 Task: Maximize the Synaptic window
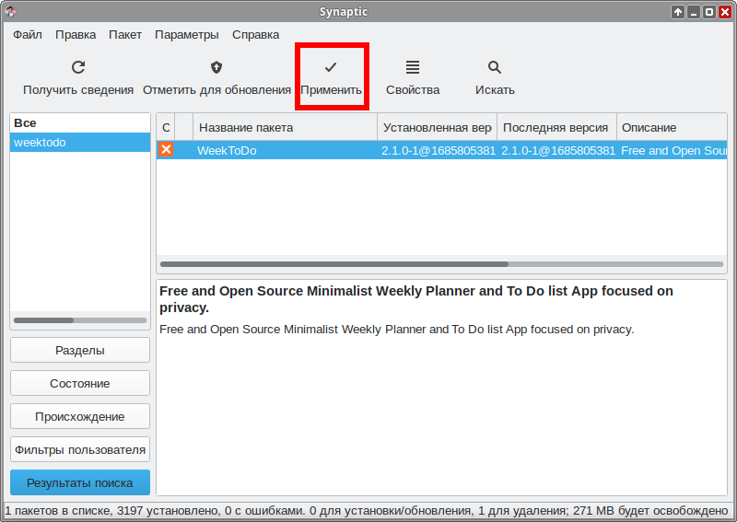pyautogui.click(x=709, y=12)
